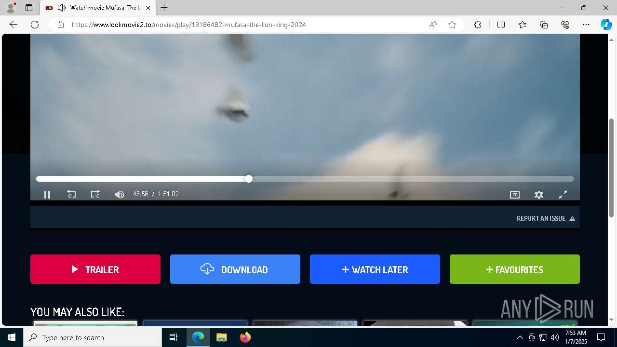This screenshot has width=617, height=347.
Task: Open network status tray icon
Action: click(x=543, y=337)
